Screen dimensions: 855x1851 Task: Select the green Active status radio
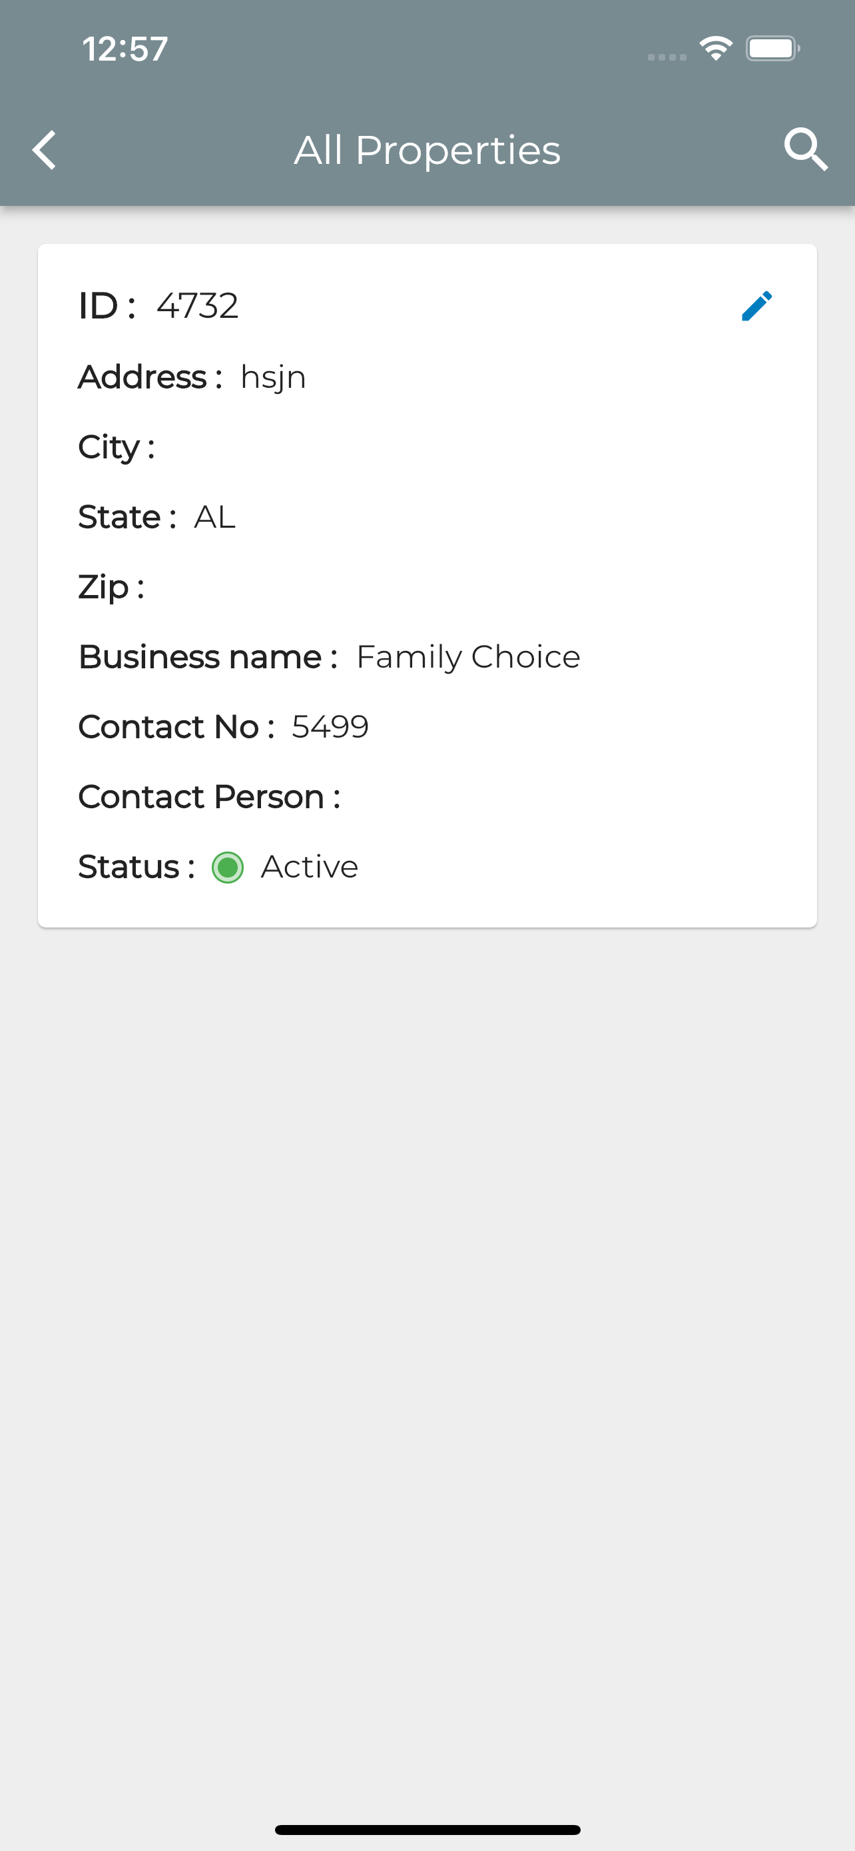(x=228, y=868)
